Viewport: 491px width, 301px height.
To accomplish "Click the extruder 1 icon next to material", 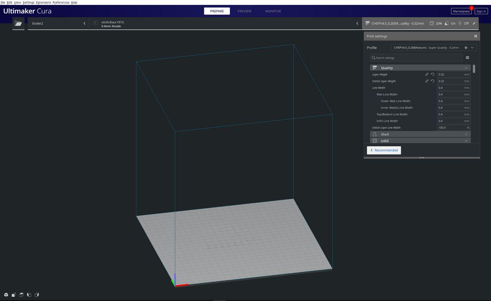I will [x=95, y=23].
